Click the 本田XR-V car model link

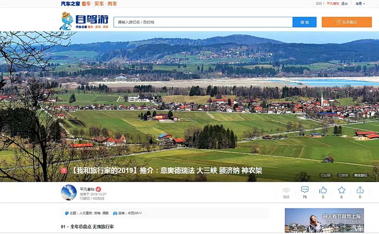pos(135,213)
